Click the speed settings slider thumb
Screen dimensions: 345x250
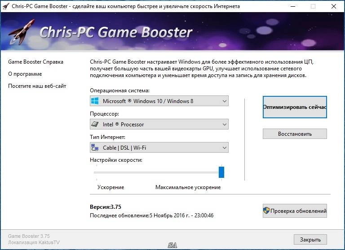tap(221, 172)
